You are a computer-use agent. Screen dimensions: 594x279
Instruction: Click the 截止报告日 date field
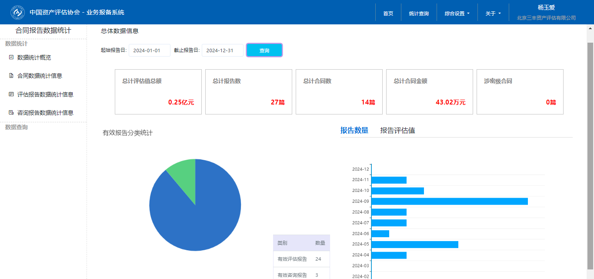pos(222,50)
